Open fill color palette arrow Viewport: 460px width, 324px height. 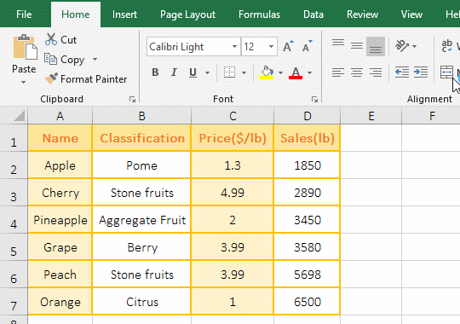pyautogui.click(x=280, y=72)
